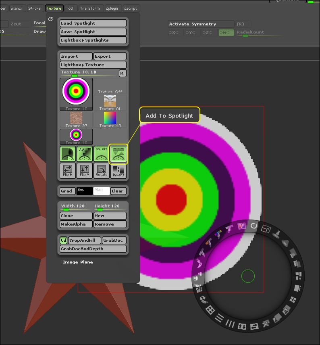This screenshot has height=345, width=320.
Task: Click the Rotate texture icon button
Action: tap(102, 171)
